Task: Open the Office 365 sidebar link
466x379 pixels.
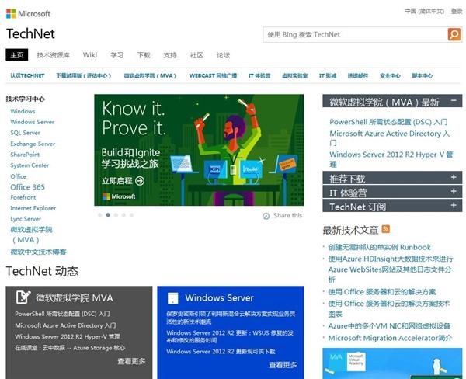Action: (x=27, y=187)
